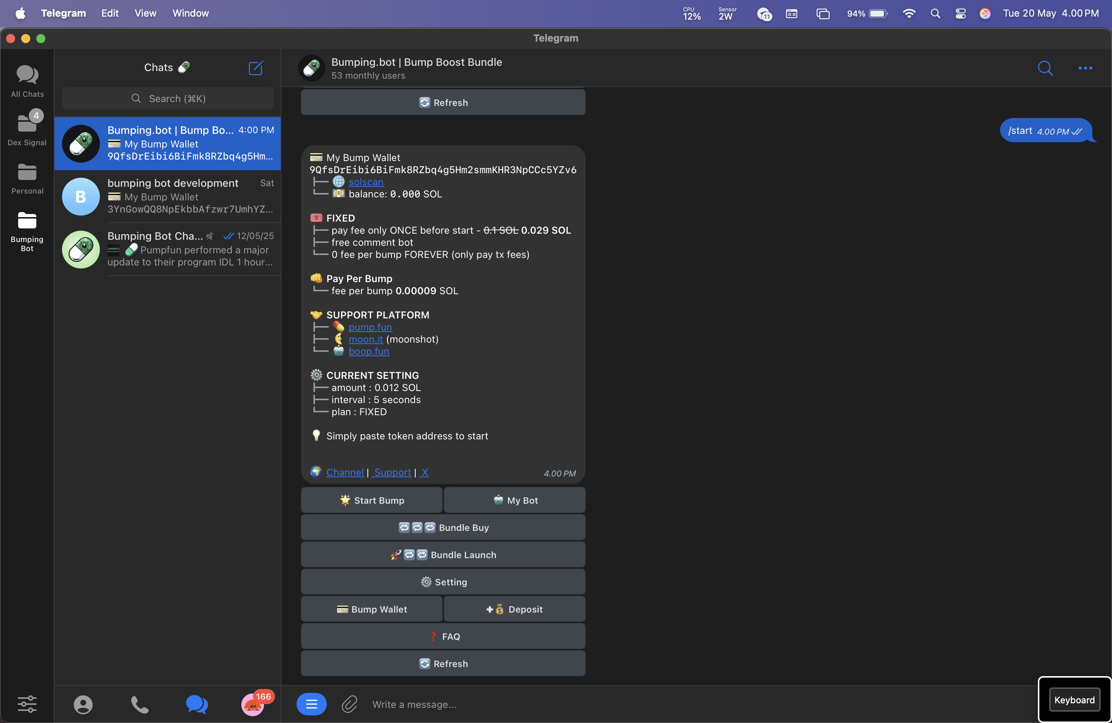Viewport: 1112px width, 723px height.
Task: Click the paperclip attach file icon
Action: coord(349,704)
